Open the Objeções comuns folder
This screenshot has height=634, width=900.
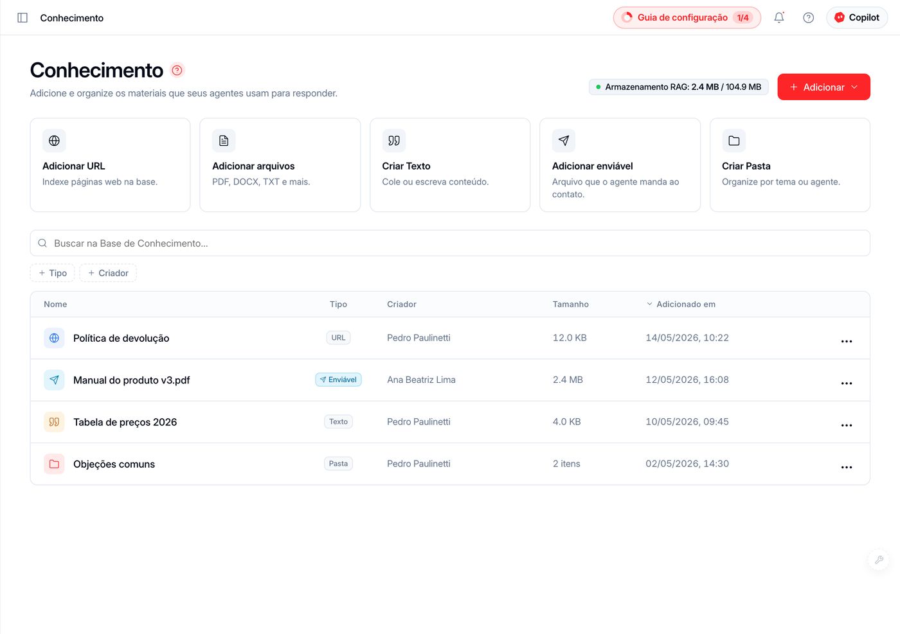point(114,464)
